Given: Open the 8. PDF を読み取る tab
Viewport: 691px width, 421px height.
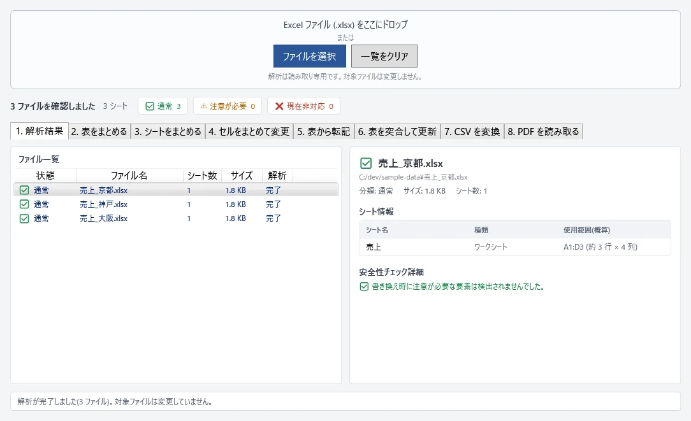Looking at the screenshot, I should pyautogui.click(x=543, y=132).
